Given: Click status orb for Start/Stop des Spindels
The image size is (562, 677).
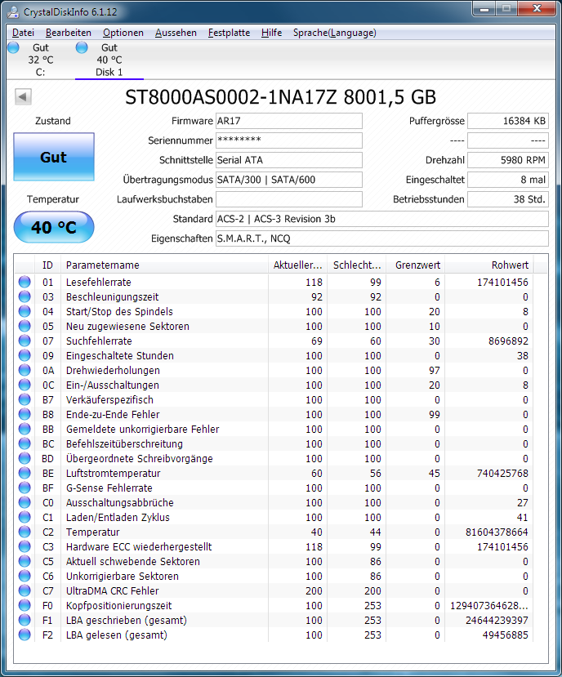Looking at the screenshot, I should coord(25,311).
